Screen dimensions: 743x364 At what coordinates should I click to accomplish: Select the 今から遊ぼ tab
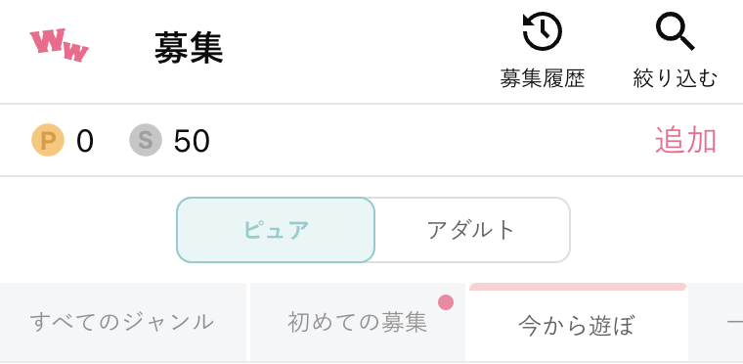coord(576,326)
